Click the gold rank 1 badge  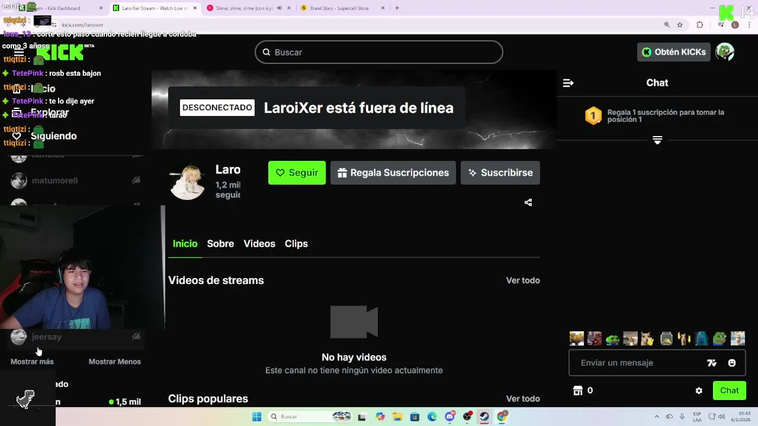point(593,115)
